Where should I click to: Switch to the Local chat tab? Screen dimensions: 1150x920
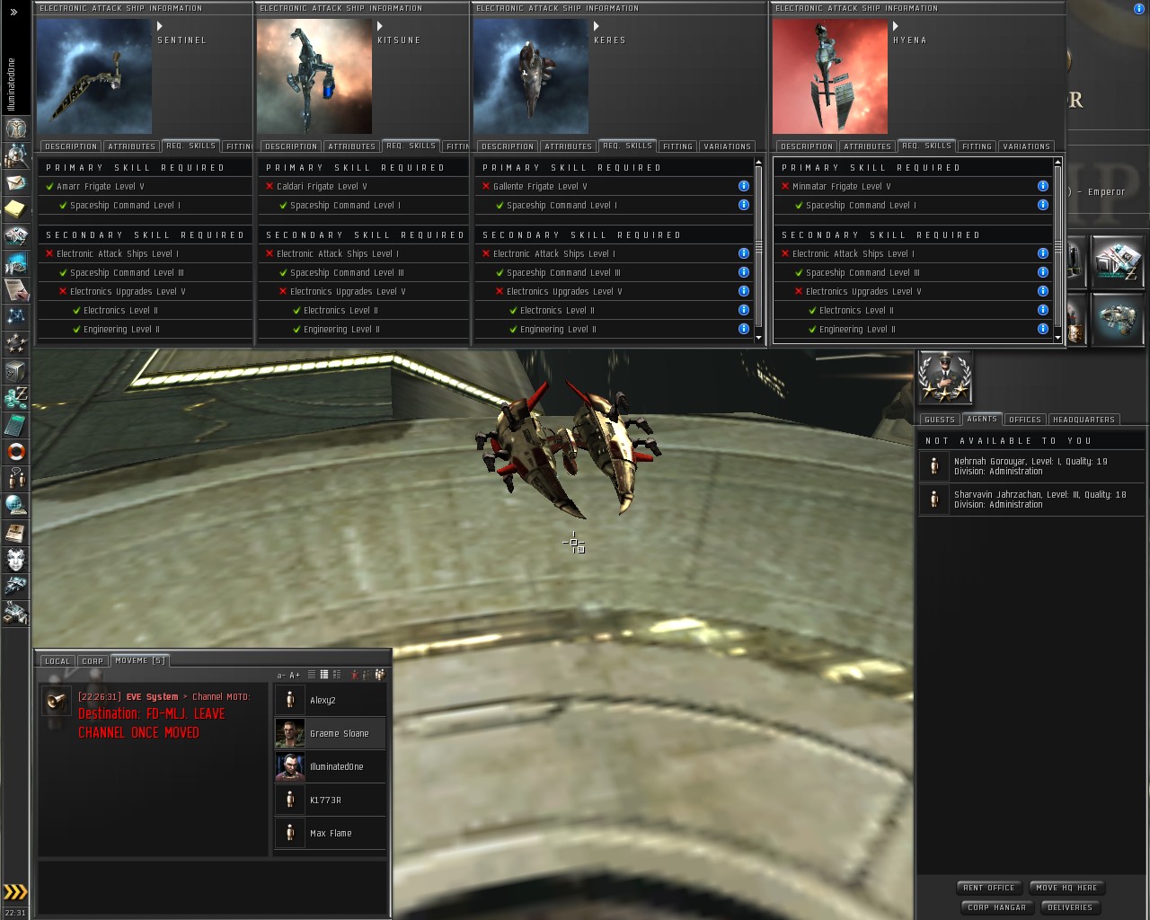57,661
